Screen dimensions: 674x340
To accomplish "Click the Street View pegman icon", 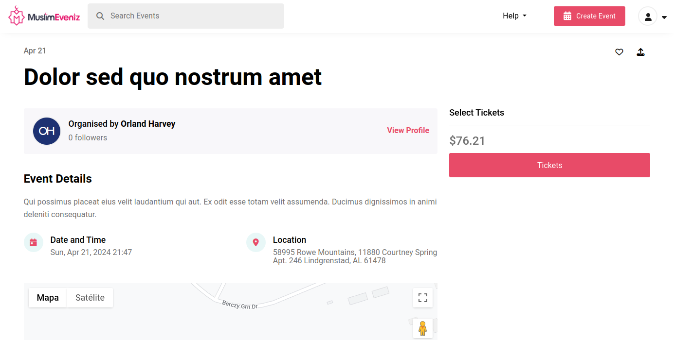I will (x=422, y=328).
